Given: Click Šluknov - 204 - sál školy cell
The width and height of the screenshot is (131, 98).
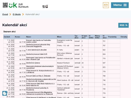Looking at the screenshot, I should 65,93.
